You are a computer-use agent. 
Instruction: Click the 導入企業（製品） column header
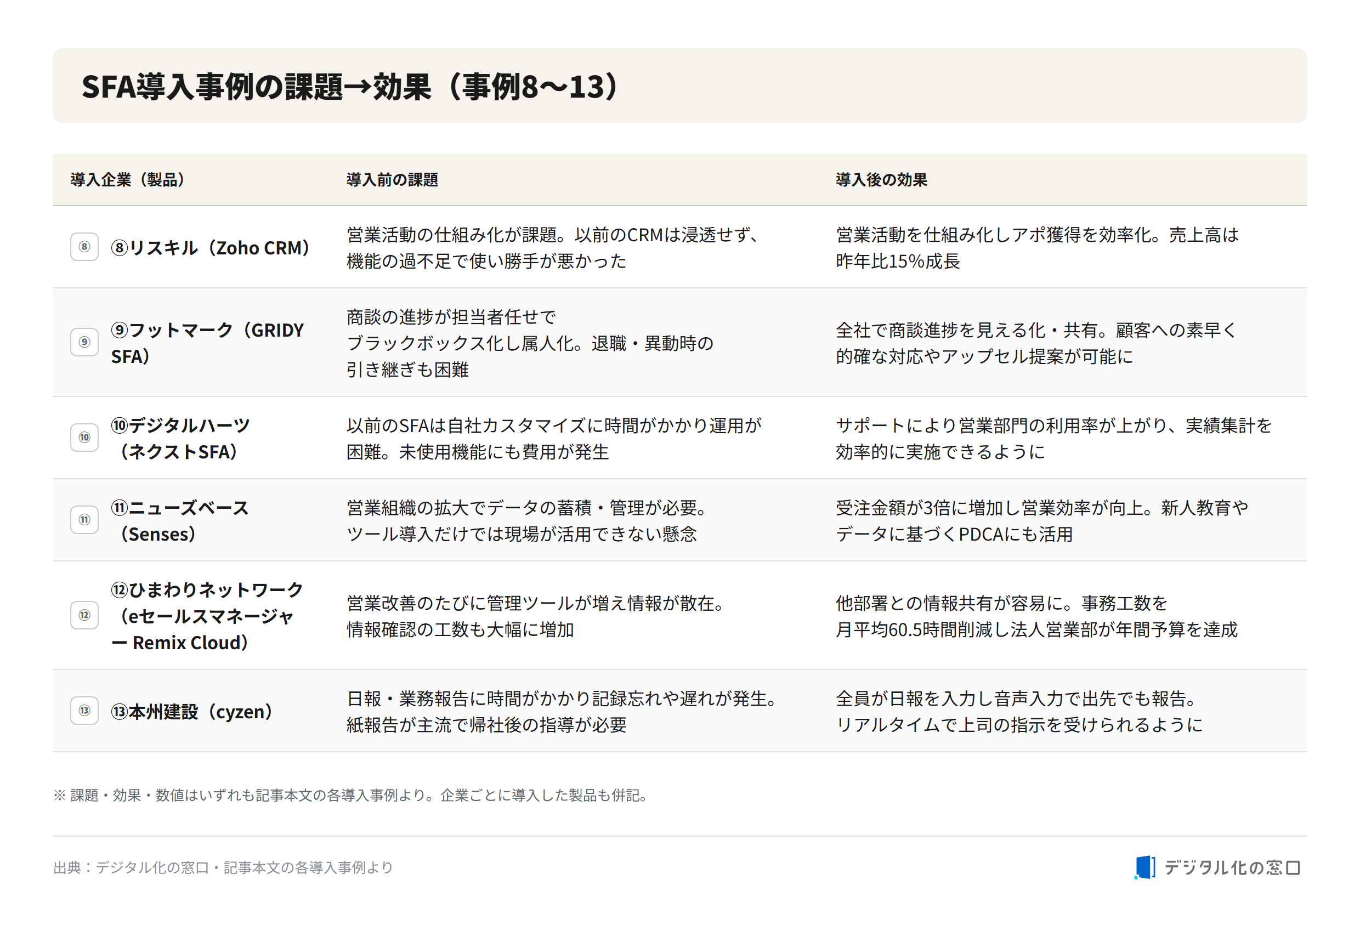(128, 180)
